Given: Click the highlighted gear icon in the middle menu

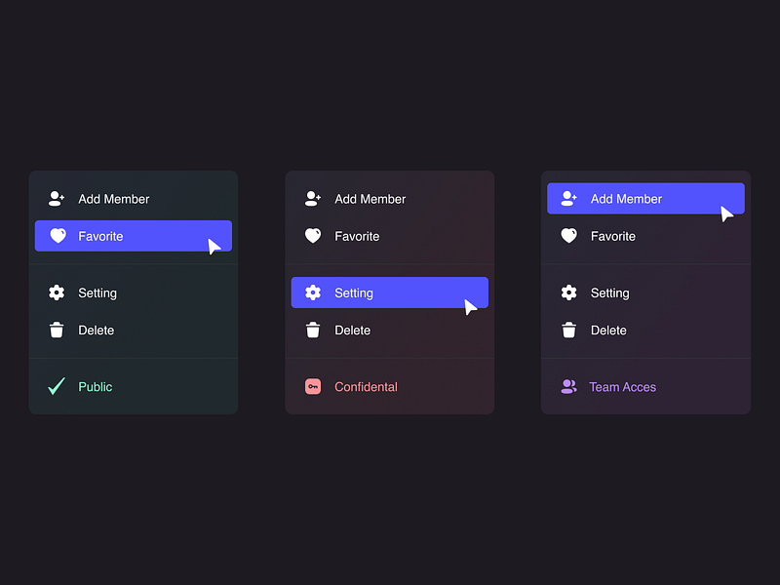Looking at the screenshot, I should click(312, 292).
